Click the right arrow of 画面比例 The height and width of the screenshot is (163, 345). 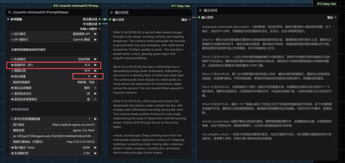(95, 71)
